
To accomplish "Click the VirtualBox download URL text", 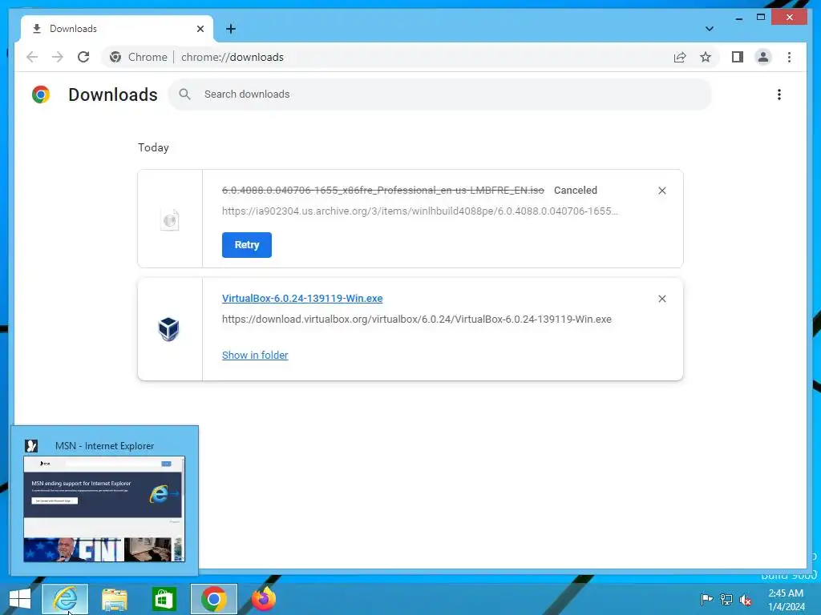I will coord(417,319).
